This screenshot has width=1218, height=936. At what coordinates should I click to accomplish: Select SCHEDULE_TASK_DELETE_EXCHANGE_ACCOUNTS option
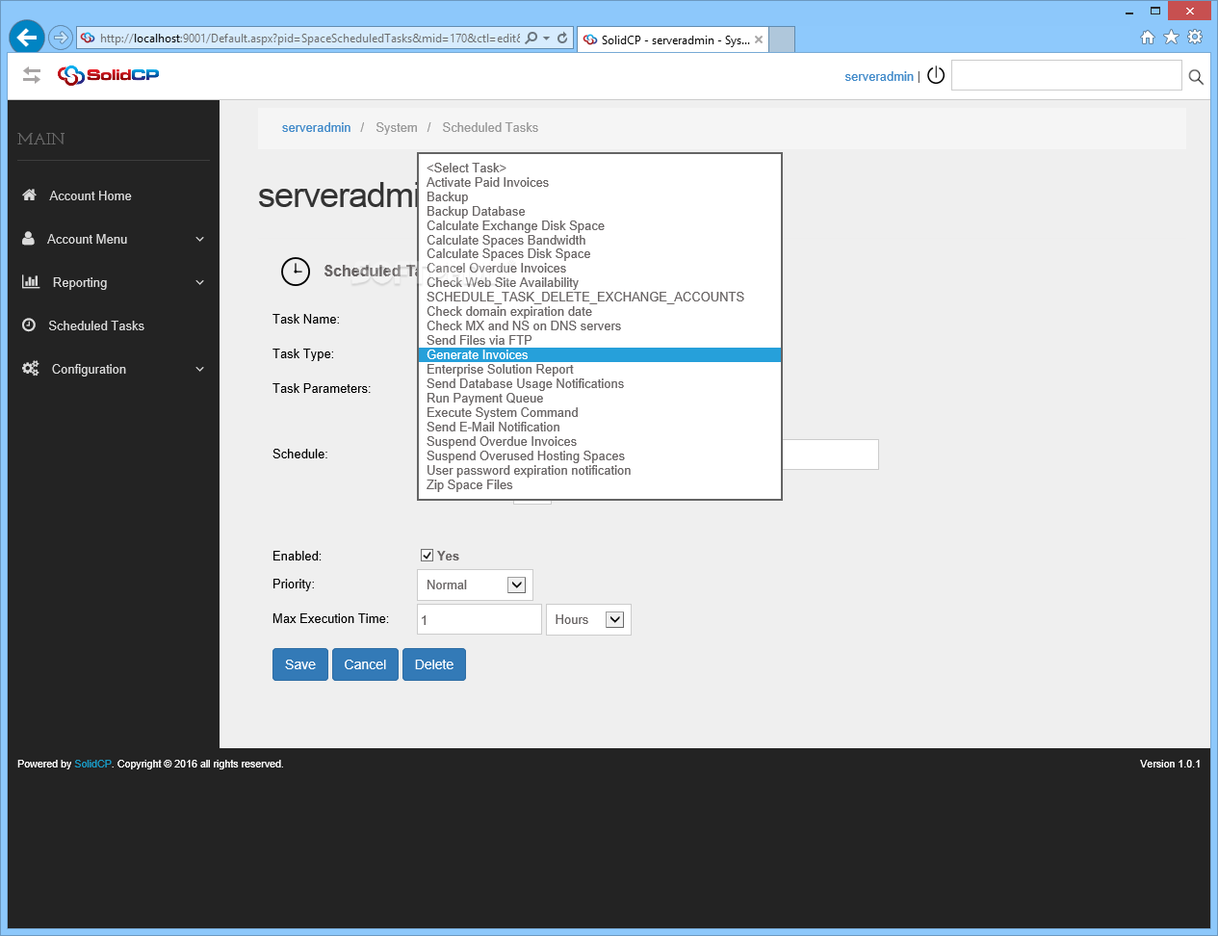coord(599,297)
